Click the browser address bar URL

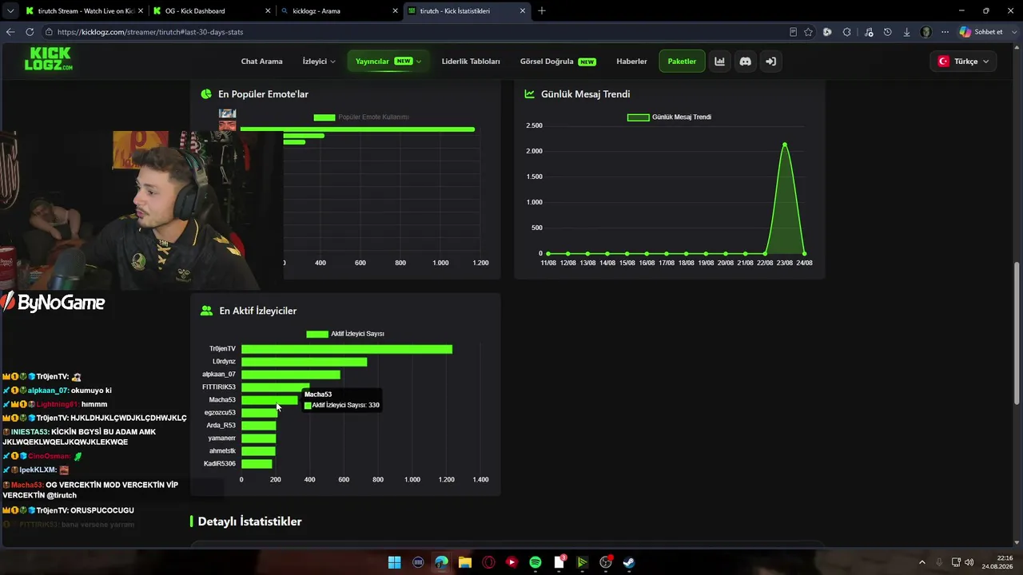150,32
